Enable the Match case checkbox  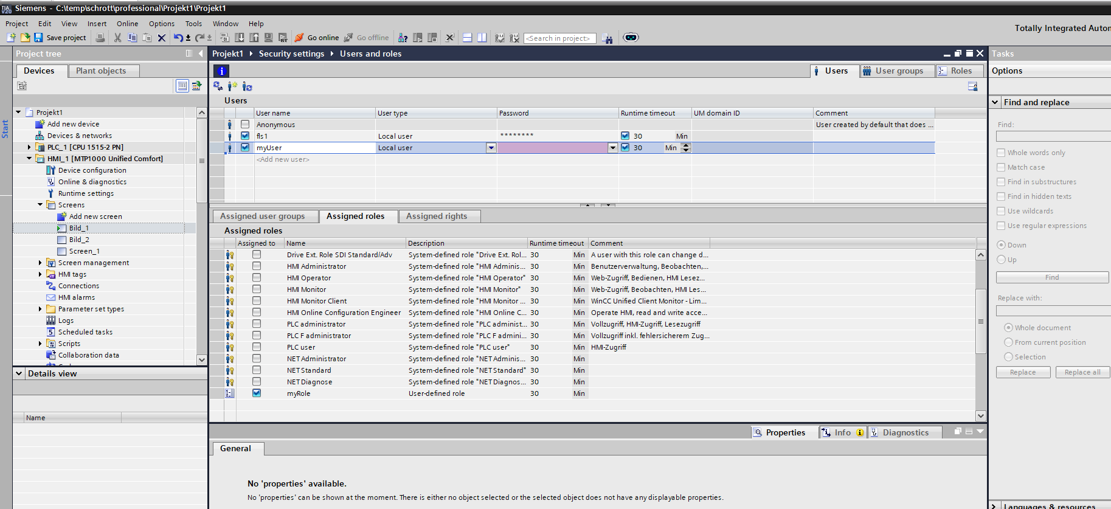click(1001, 167)
